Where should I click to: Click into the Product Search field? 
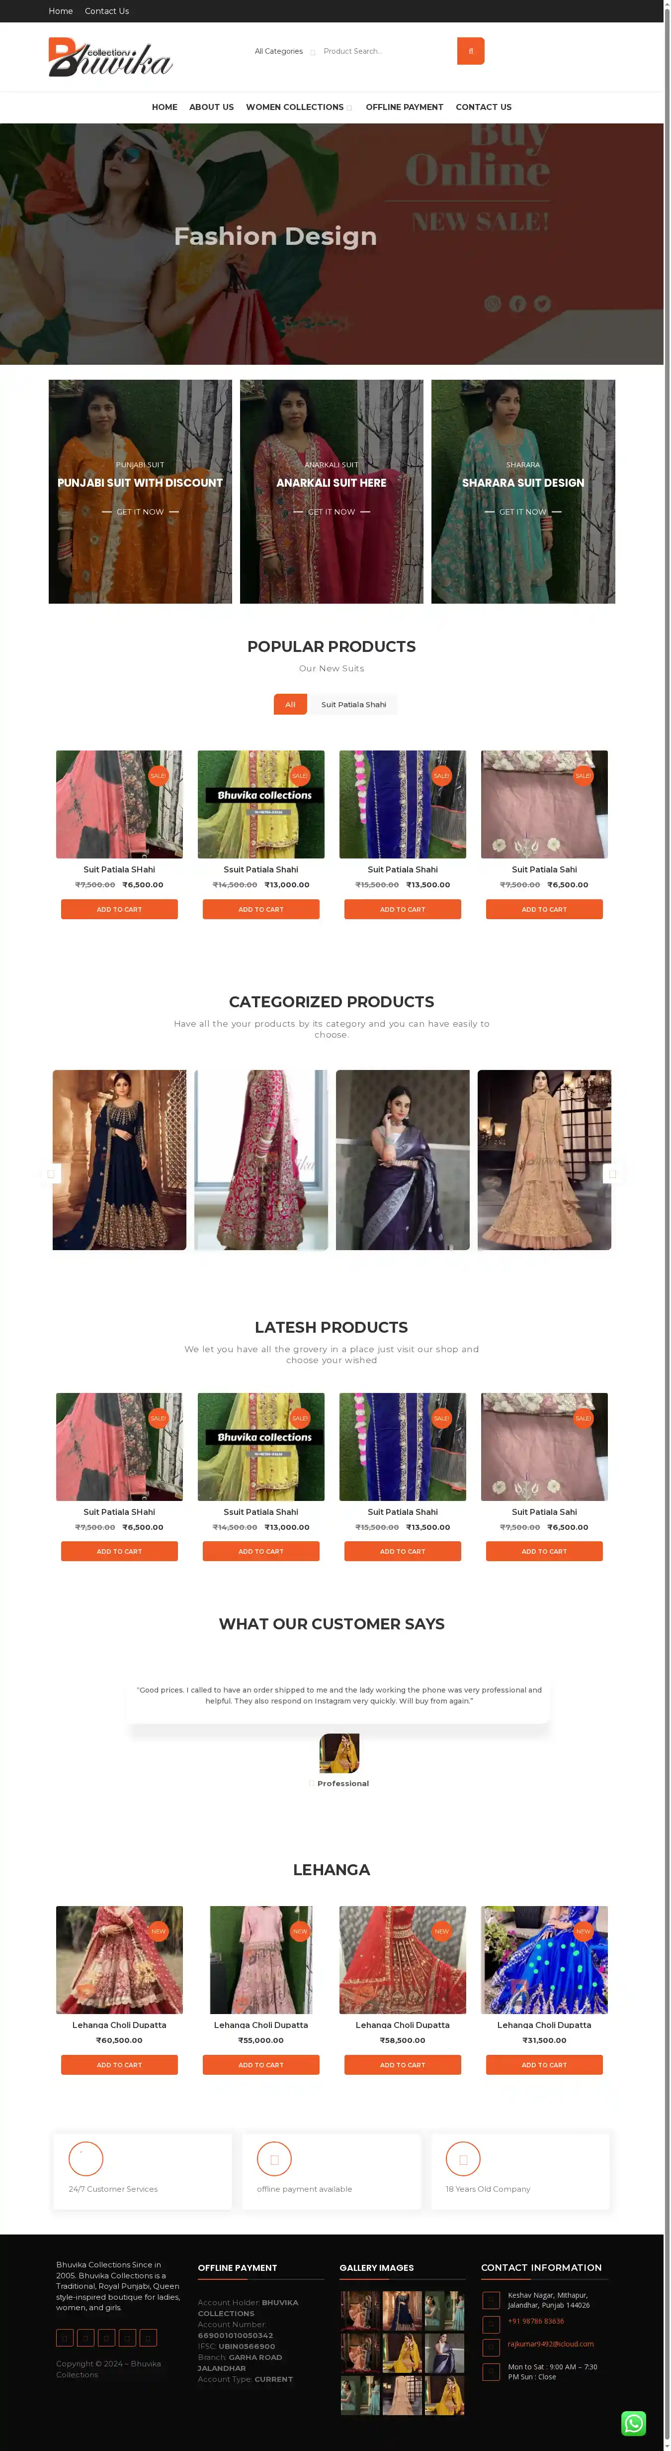[x=386, y=51]
